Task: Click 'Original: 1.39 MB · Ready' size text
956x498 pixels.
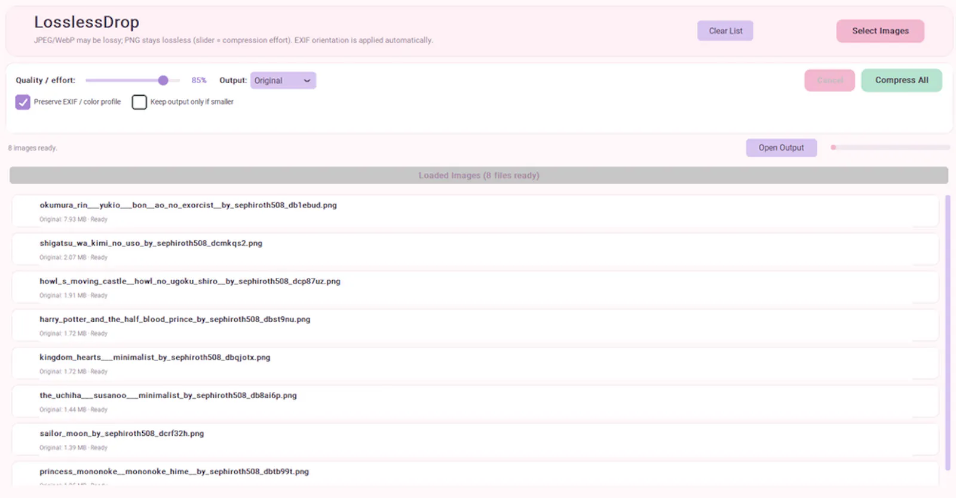Action: (73, 448)
